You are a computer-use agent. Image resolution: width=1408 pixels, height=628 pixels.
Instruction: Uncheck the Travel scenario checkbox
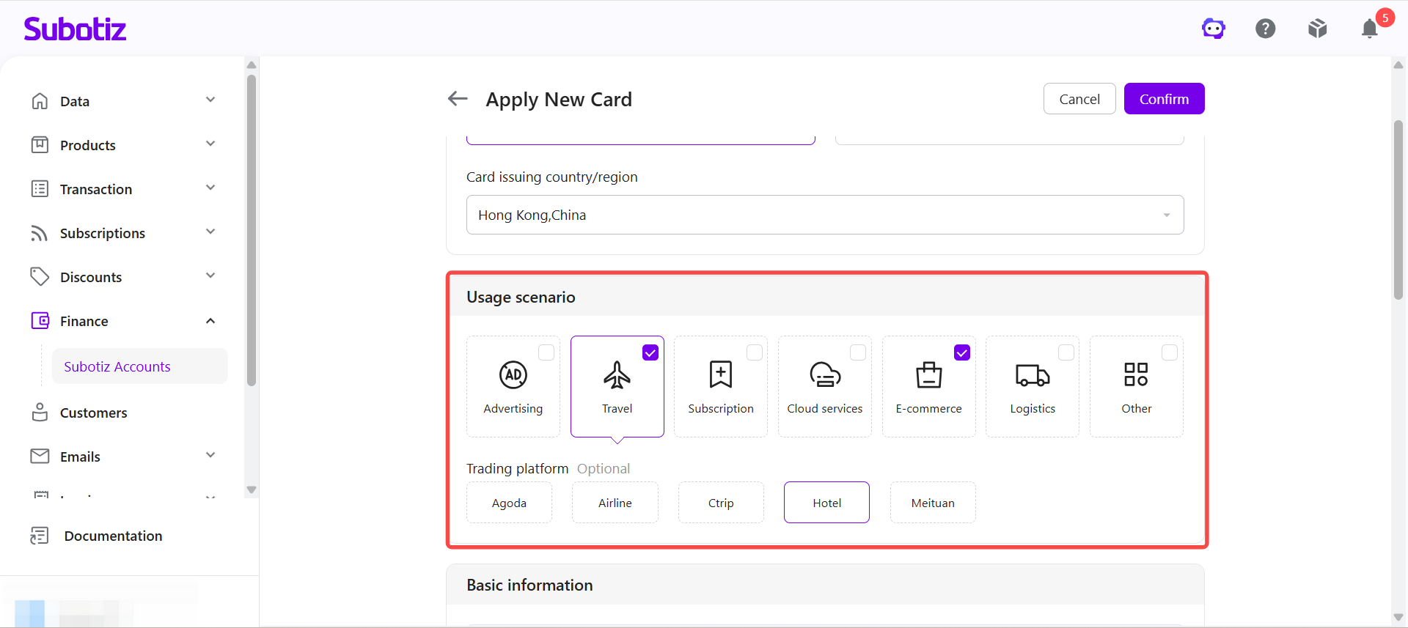click(x=650, y=352)
